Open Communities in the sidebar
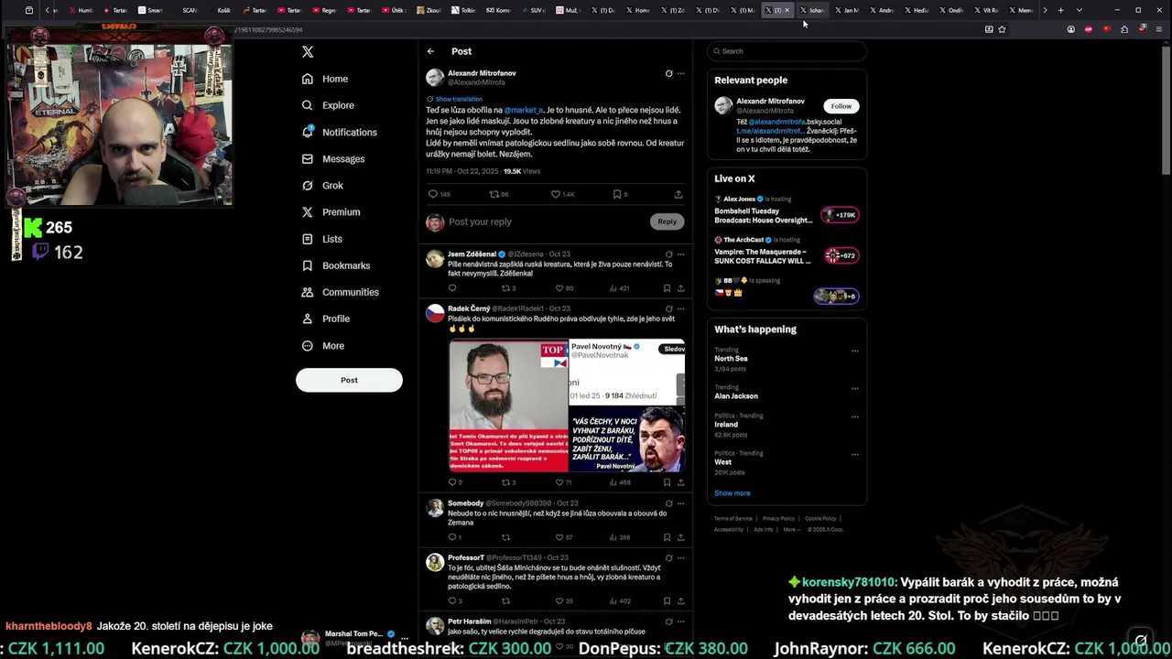 click(340, 292)
